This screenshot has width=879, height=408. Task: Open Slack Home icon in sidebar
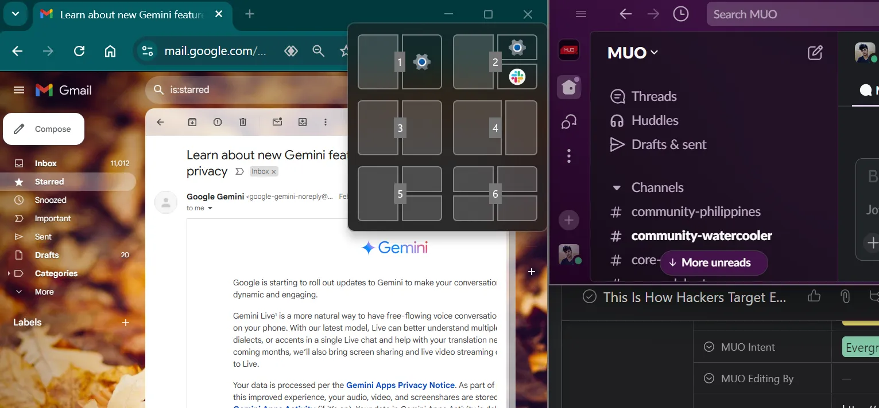(569, 87)
